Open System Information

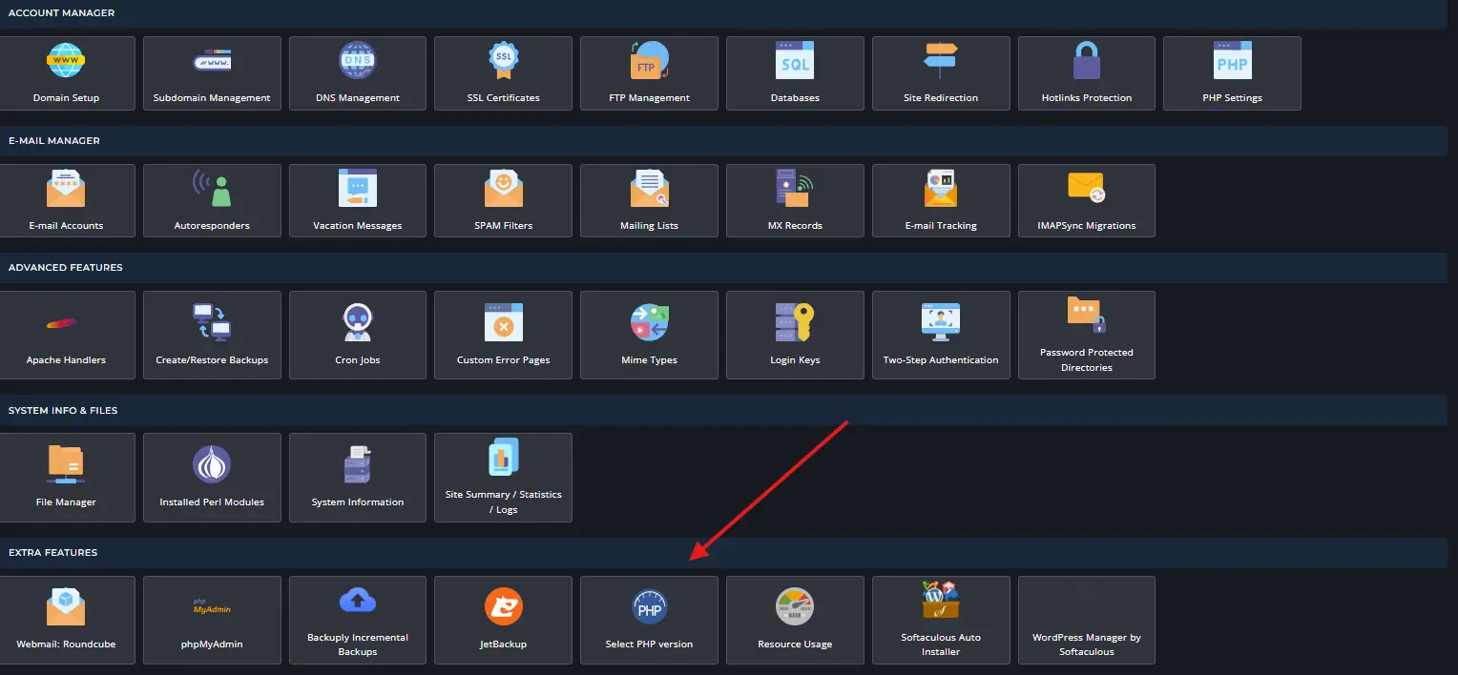[x=358, y=478]
